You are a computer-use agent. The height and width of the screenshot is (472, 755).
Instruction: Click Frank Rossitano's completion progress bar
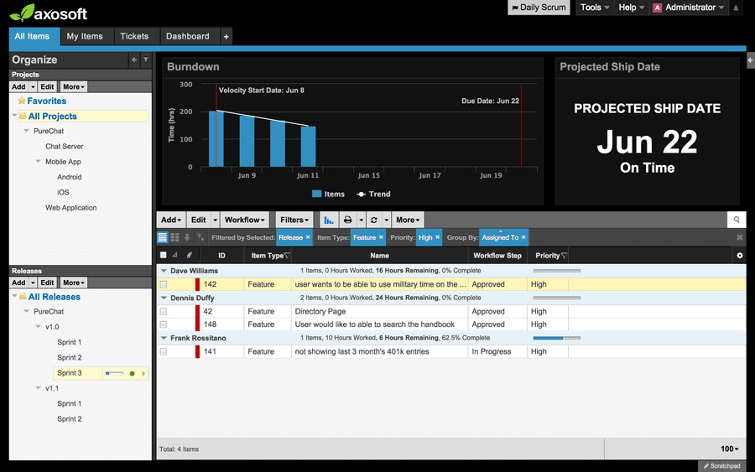click(x=557, y=338)
